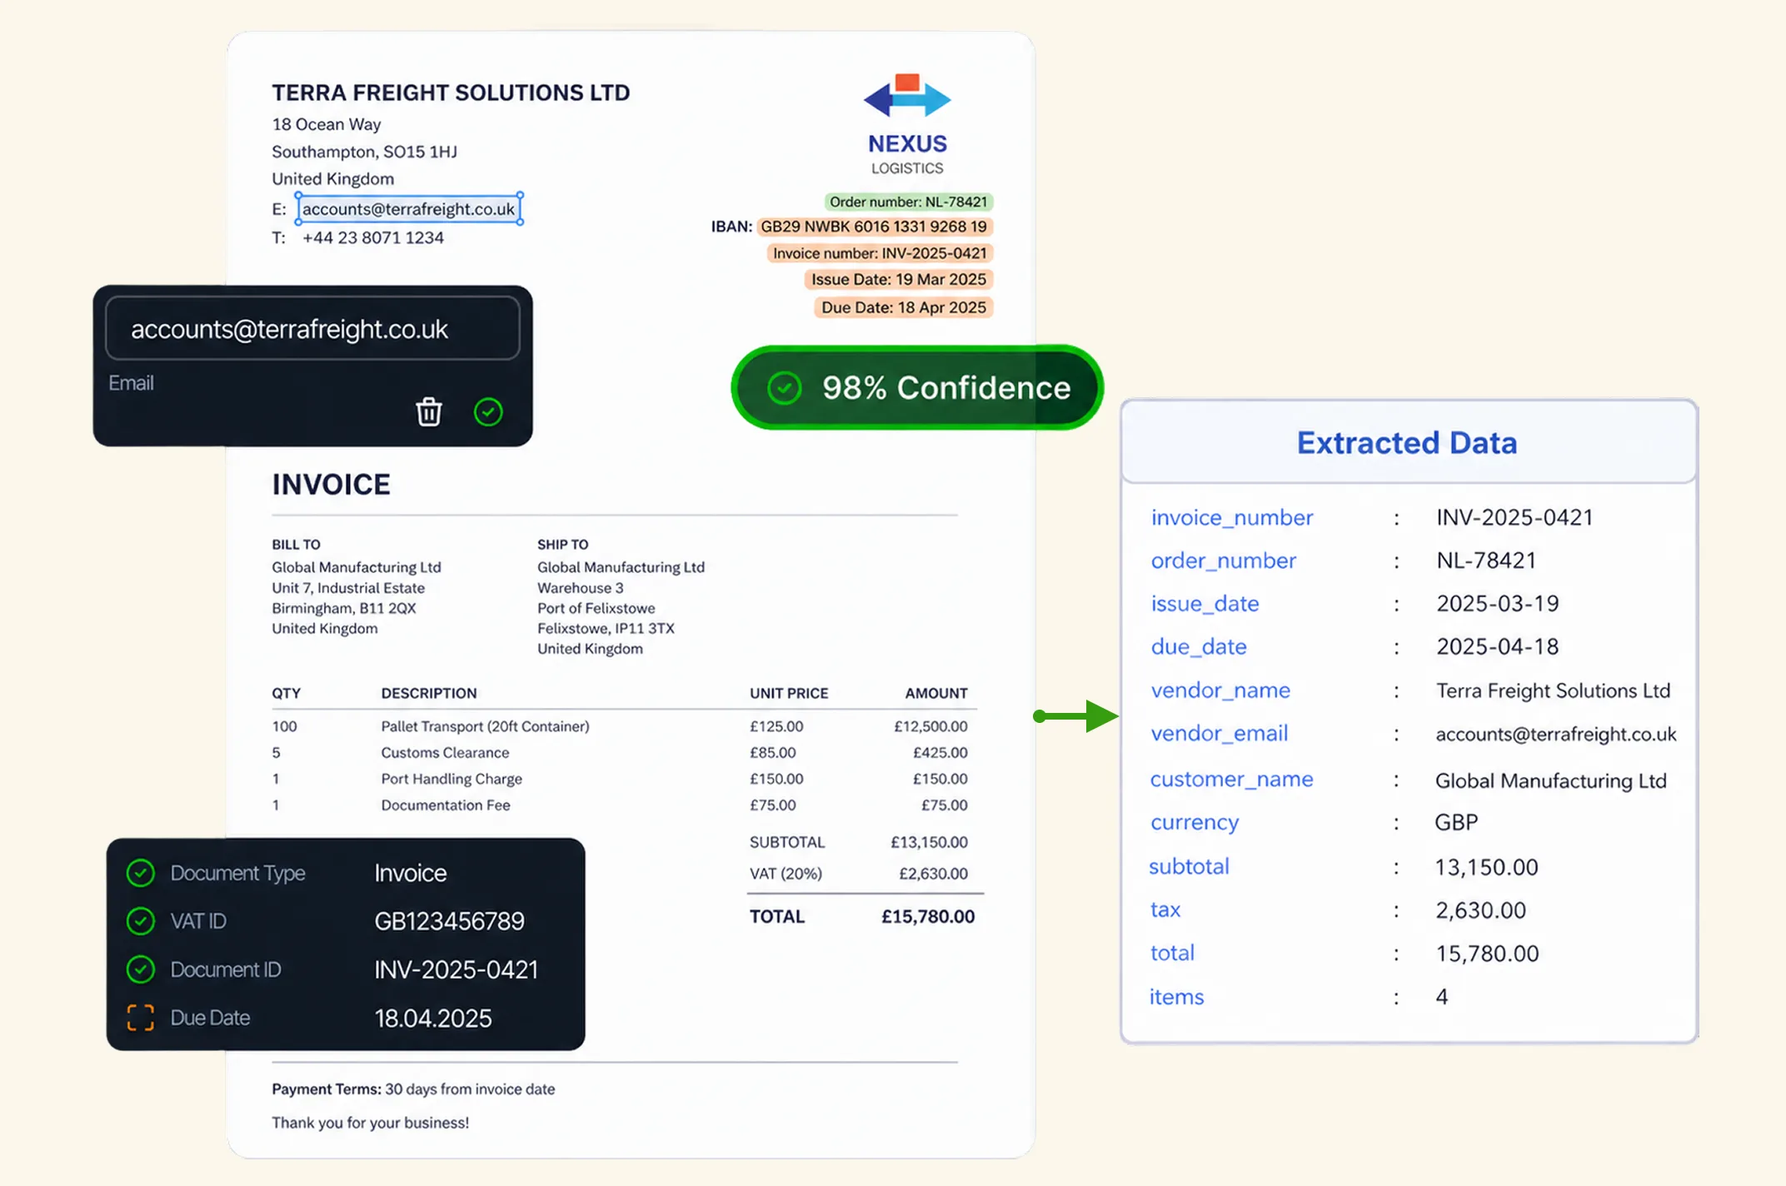Click the Extracted Data panel header
The width and height of the screenshot is (1786, 1186).
[1409, 442]
